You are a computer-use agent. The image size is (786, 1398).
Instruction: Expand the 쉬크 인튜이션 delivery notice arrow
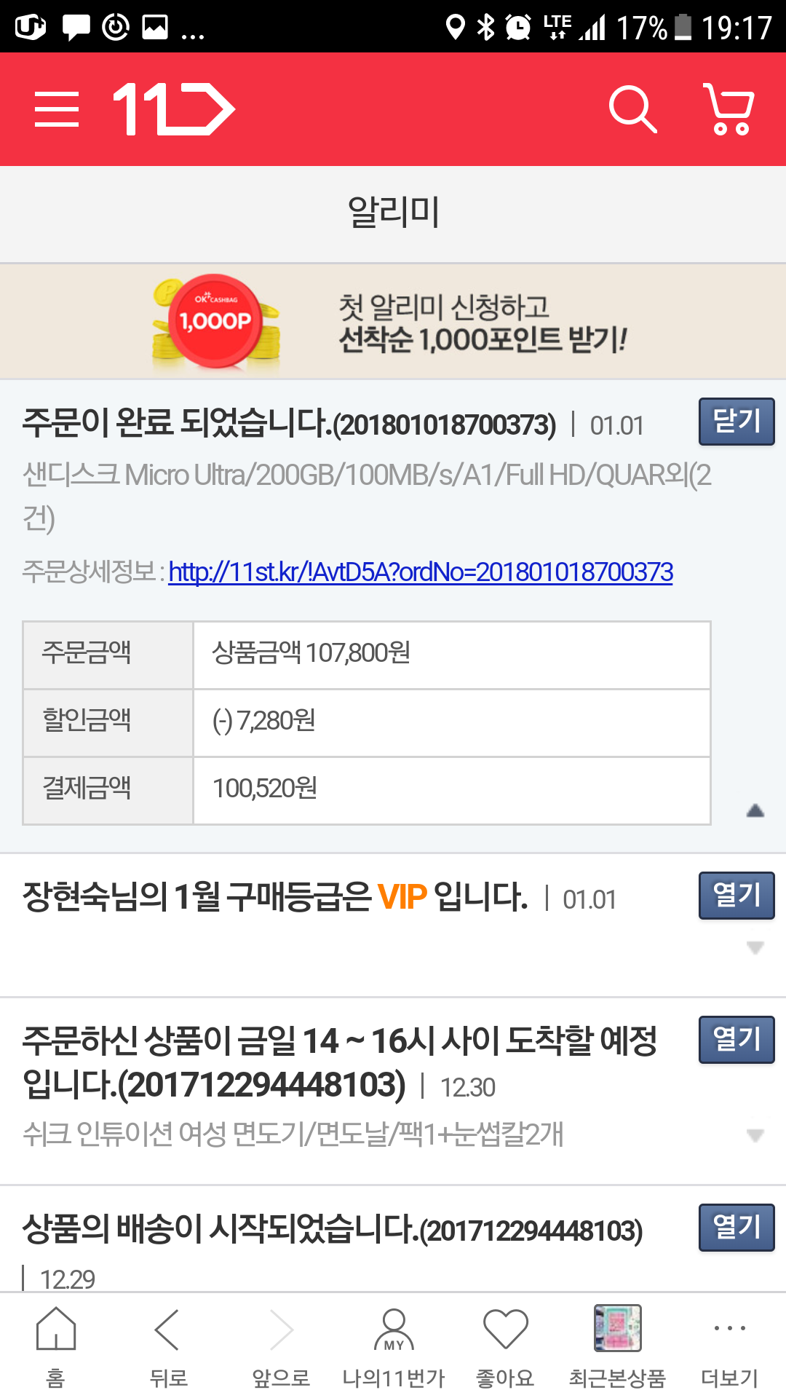pyautogui.click(x=755, y=1135)
